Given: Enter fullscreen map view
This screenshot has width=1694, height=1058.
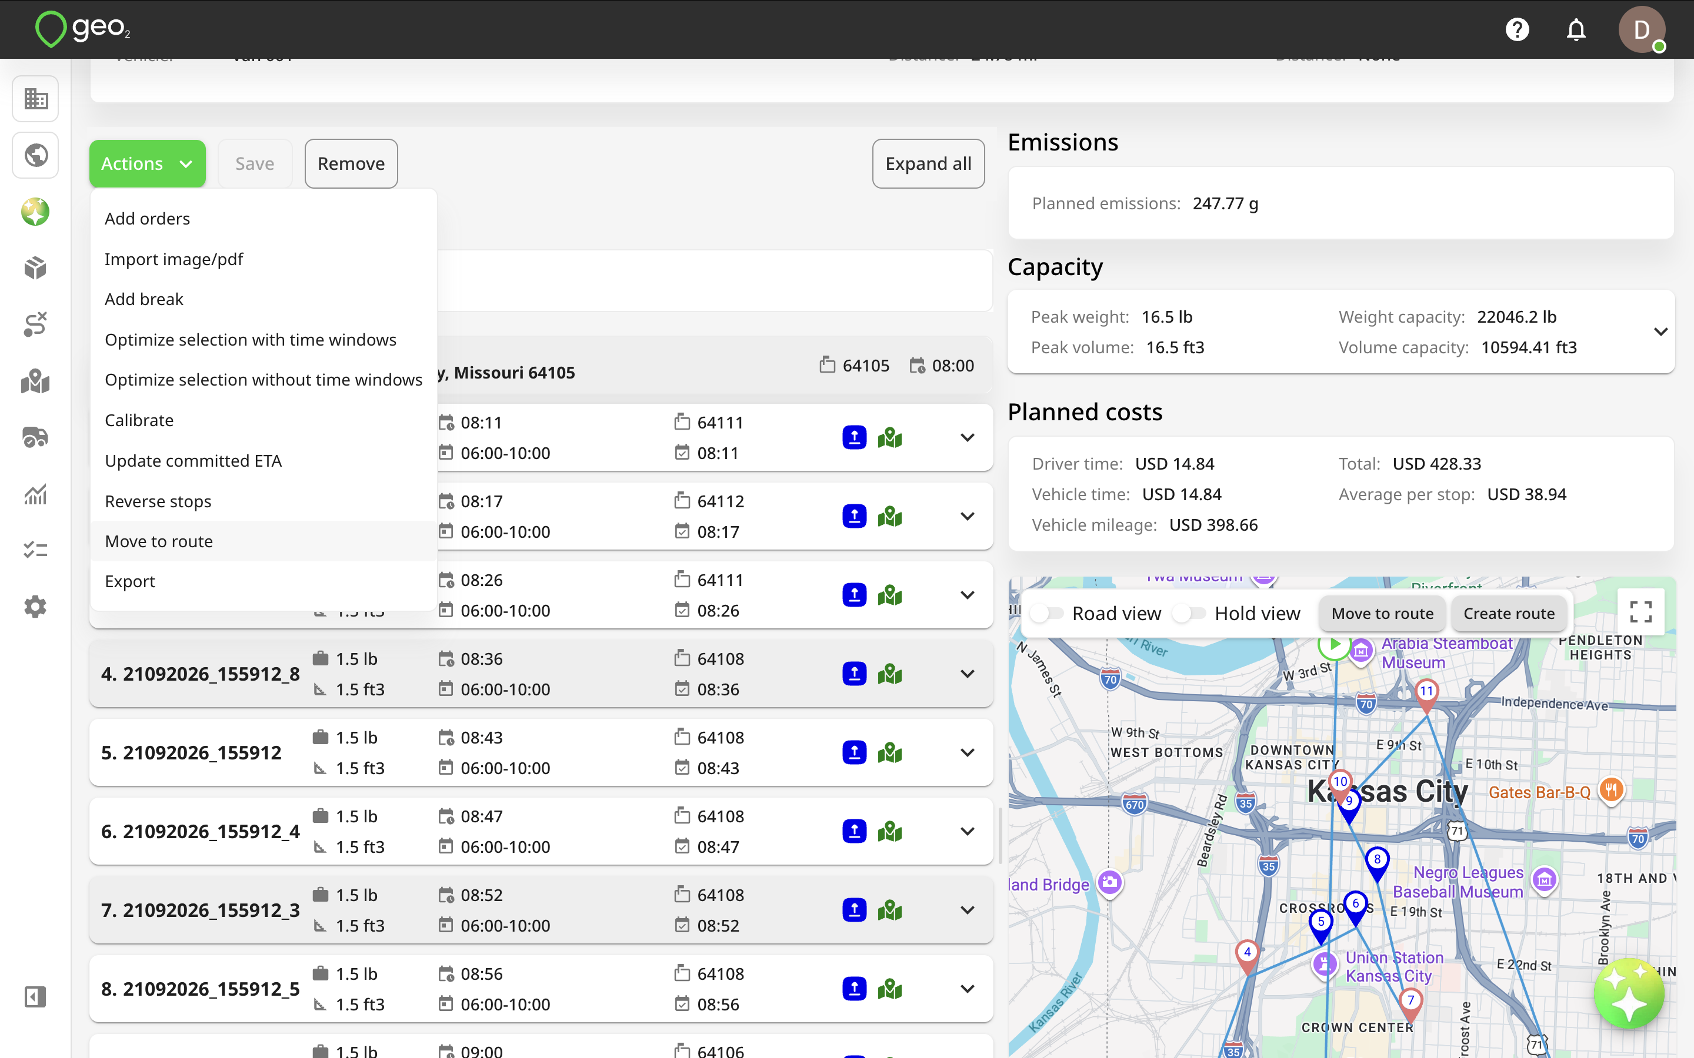Looking at the screenshot, I should tap(1641, 612).
